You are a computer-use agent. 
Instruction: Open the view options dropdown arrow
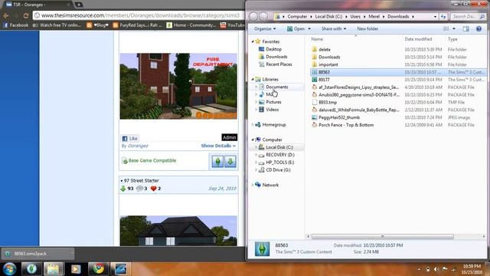454,29
